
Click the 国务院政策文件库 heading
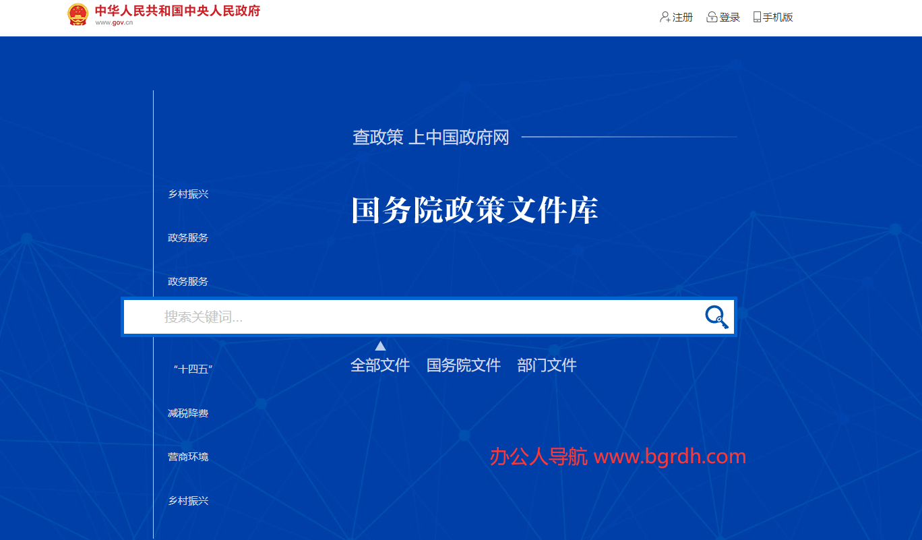point(474,211)
